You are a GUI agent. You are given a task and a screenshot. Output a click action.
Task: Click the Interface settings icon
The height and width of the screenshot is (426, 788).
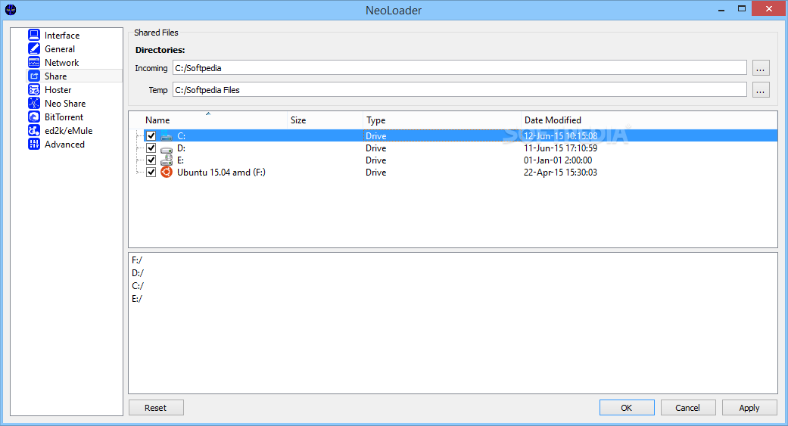coord(33,35)
